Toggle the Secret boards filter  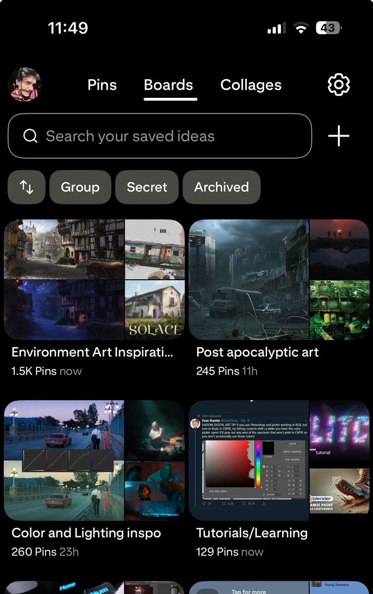pos(147,187)
